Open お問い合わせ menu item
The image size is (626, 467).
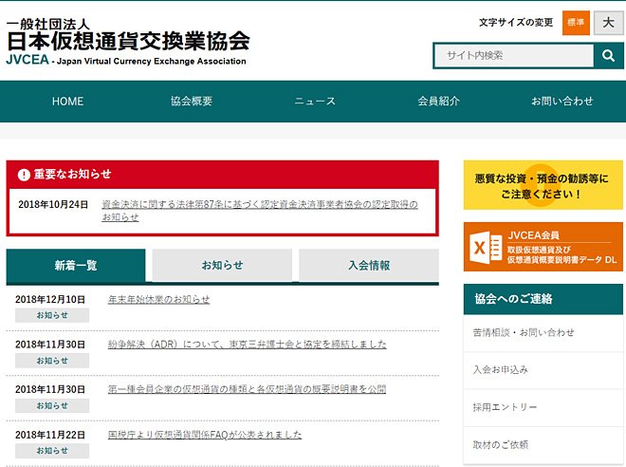tap(562, 102)
